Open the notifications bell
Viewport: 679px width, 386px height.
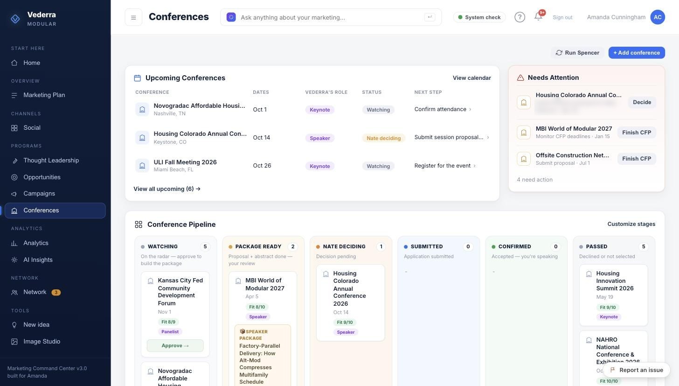coord(538,17)
